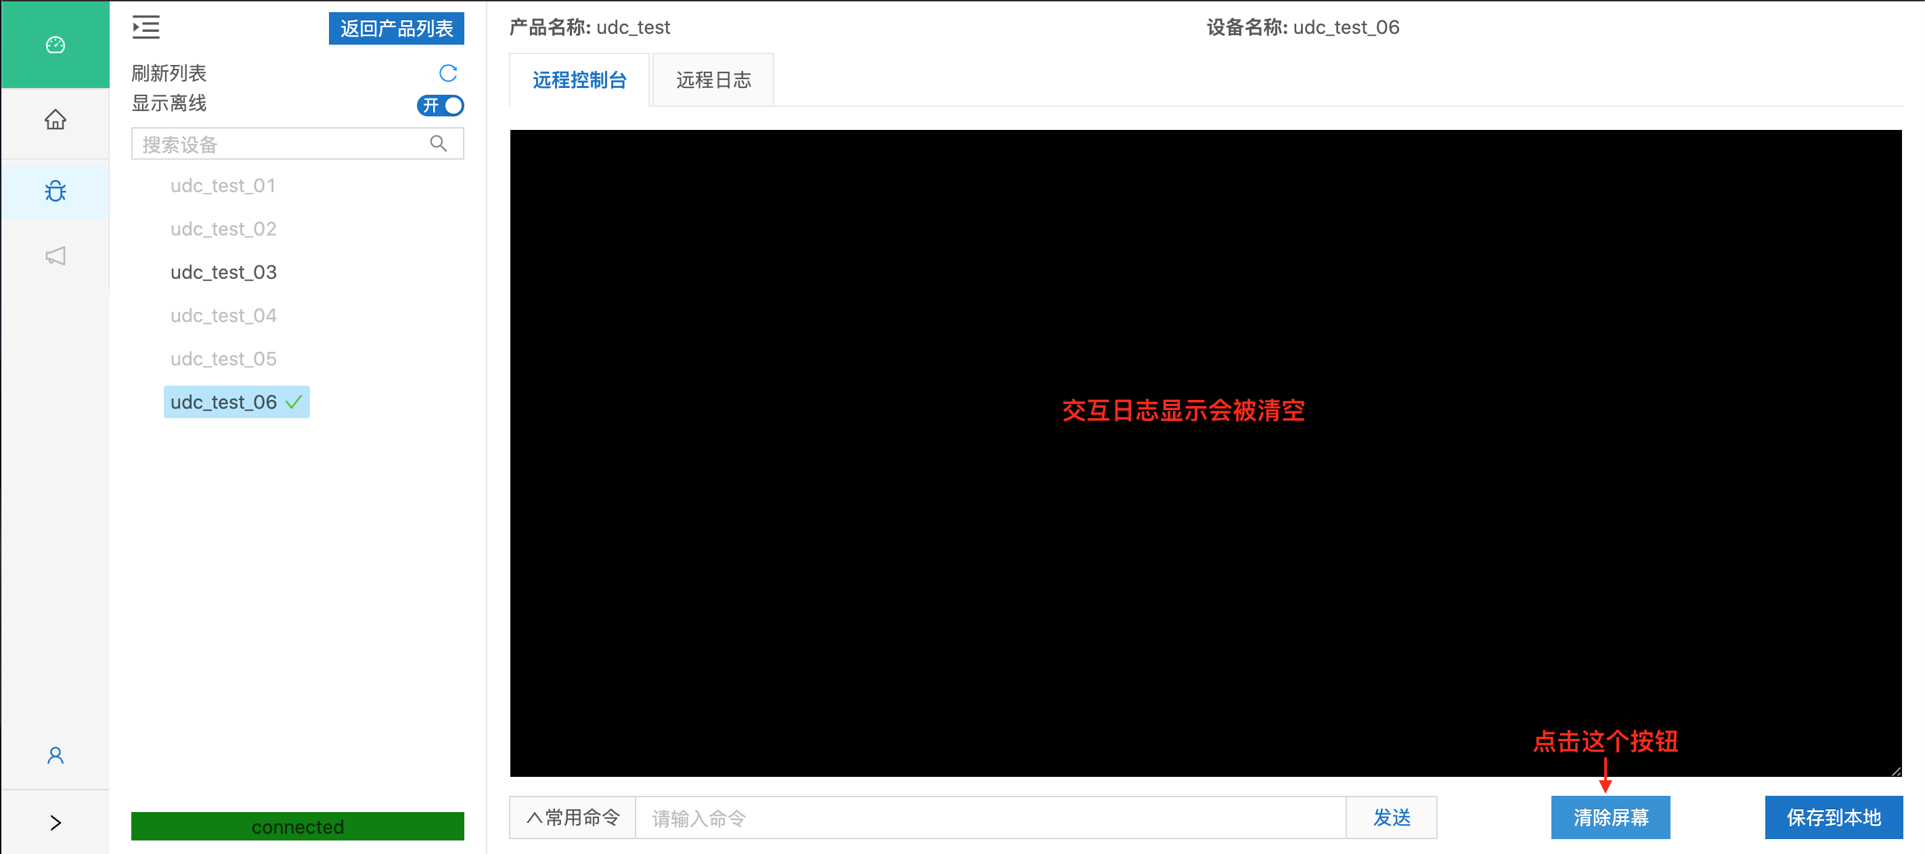The width and height of the screenshot is (1925, 854).
Task: Open the megaphone announcements icon
Action: [x=56, y=256]
